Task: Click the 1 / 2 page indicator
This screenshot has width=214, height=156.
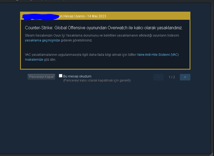Action: tap(172, 77)
